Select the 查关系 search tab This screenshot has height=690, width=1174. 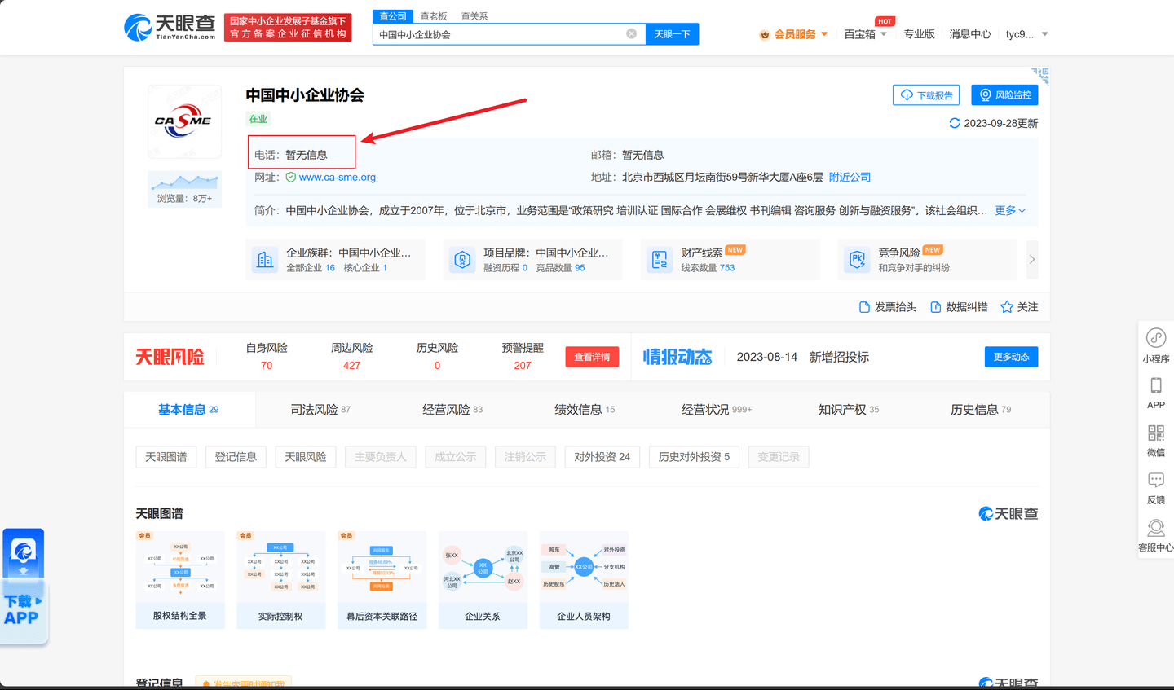coord(474,16)
